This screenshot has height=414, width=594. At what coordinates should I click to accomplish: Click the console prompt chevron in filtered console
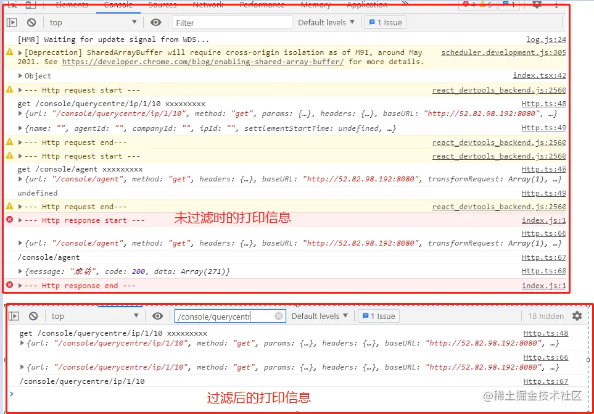click(12, 394)
